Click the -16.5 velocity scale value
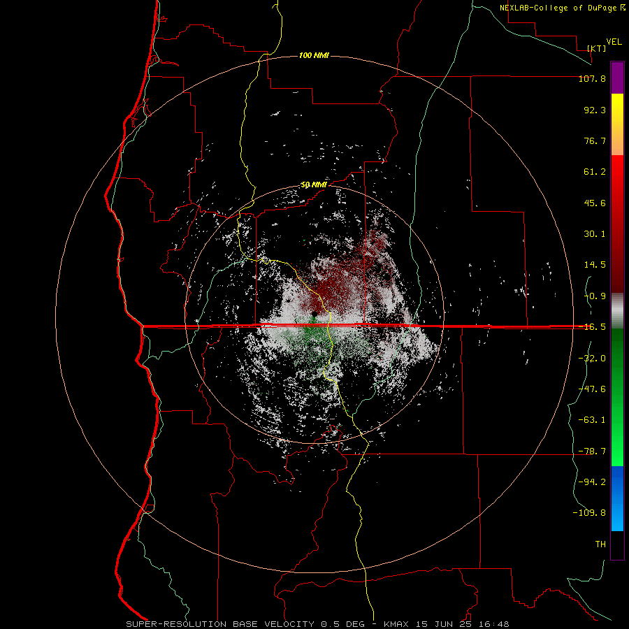The height and width of the screenshot is (629, 629). [x=592, y=327]
